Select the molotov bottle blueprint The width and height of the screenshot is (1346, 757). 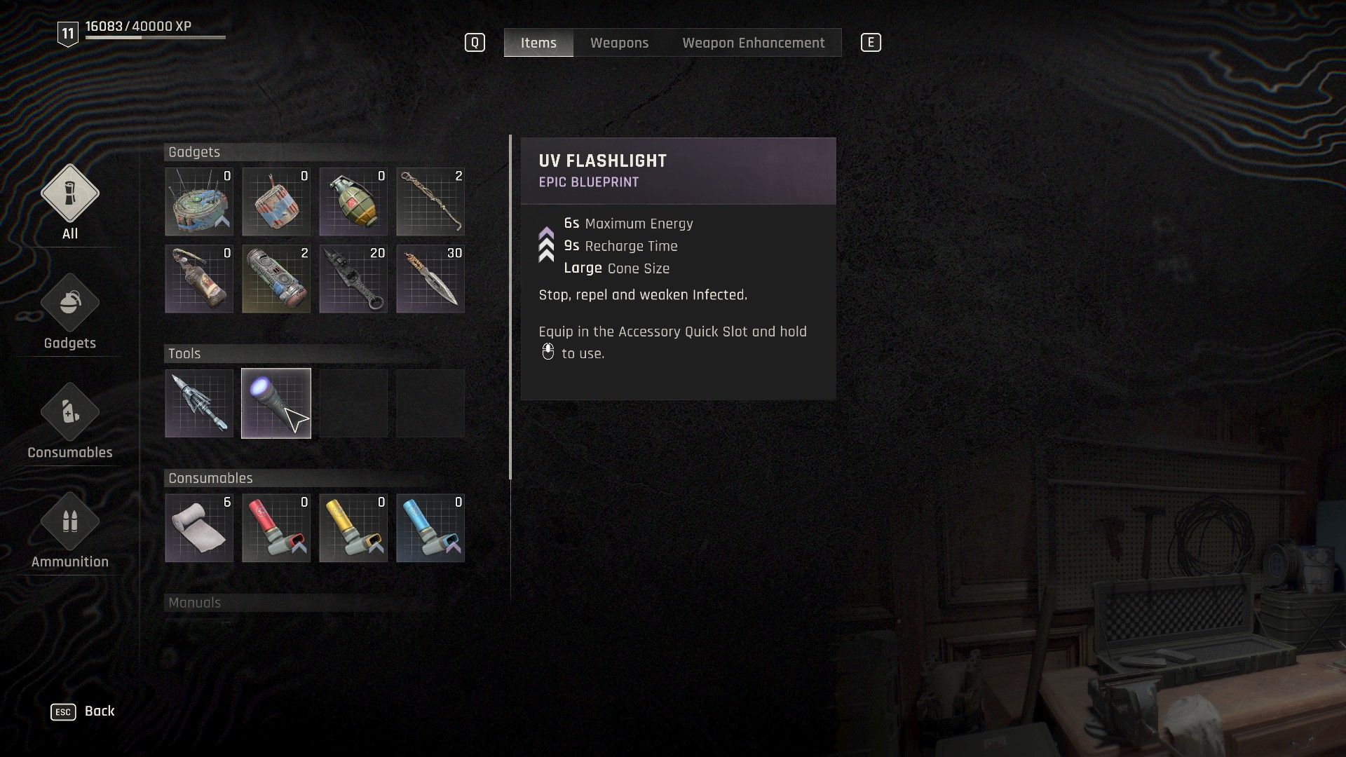pos(199,278)
